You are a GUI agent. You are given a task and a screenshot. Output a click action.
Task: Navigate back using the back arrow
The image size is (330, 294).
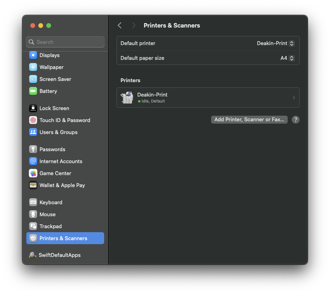click(120, 26)
